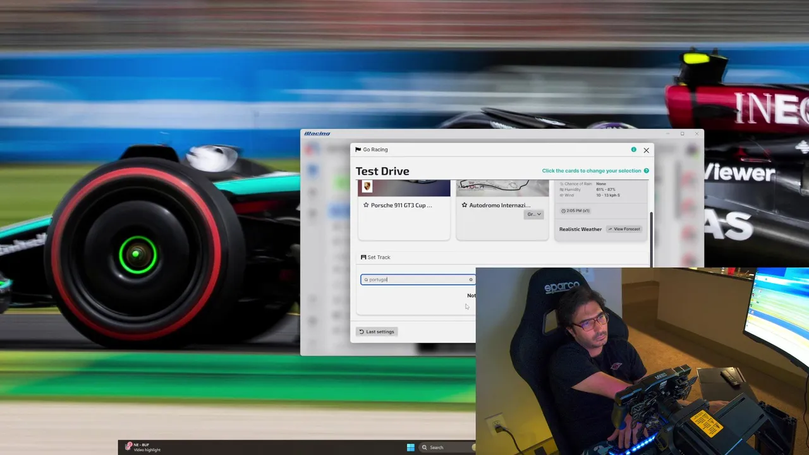Click the Humidity value 81% - 87%
The width and height of the screenshot is (809, 455).
(605, 190)
